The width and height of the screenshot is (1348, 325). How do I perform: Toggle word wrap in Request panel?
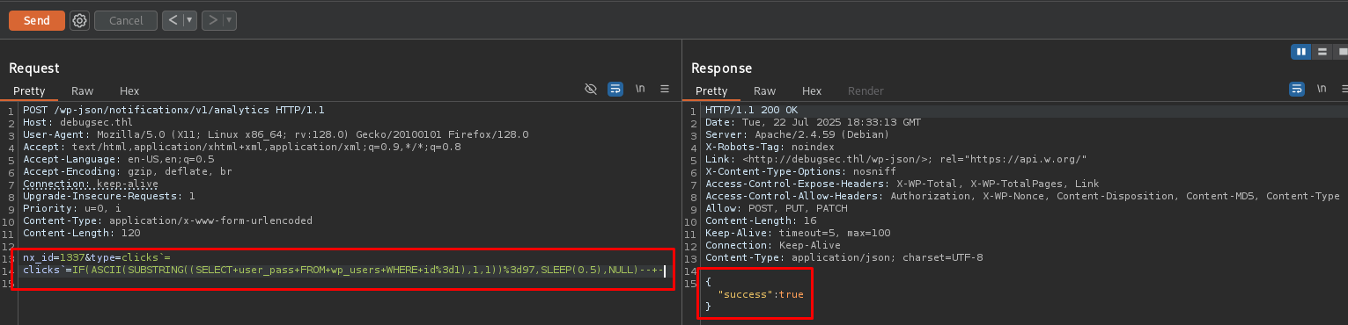point(615,90)
